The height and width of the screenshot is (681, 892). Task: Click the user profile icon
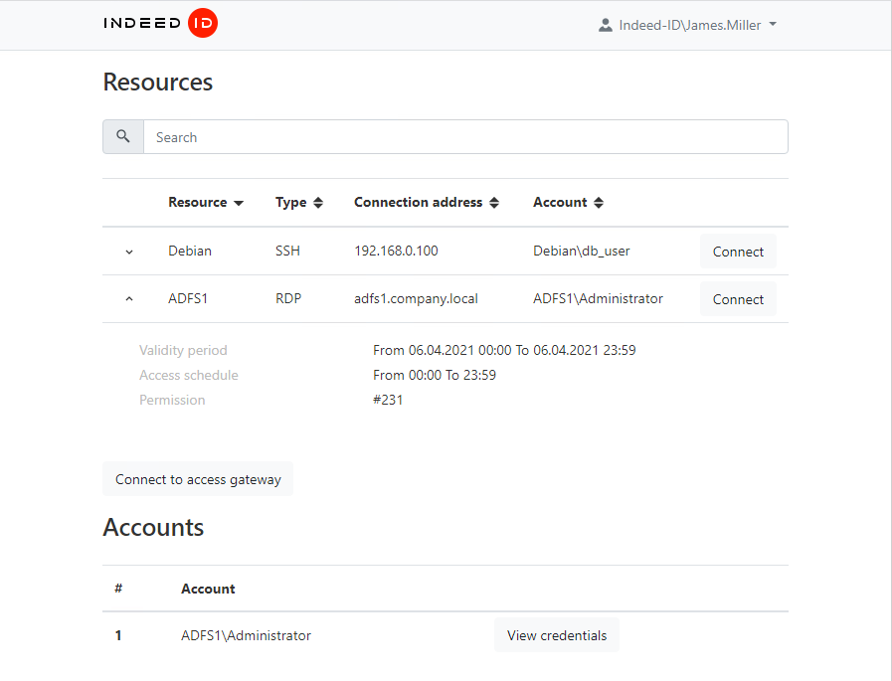click(605, 25)
